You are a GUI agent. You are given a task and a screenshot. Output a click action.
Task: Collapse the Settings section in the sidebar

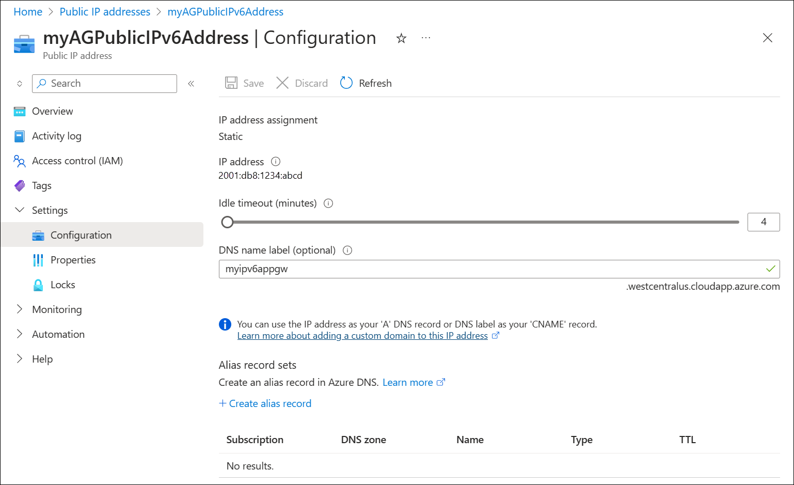tap(19, 210)
